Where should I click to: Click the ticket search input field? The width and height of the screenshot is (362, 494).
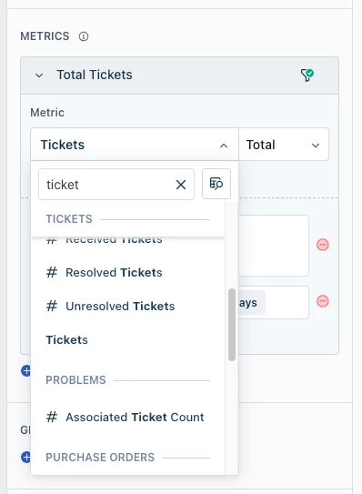pyautogui.click(x=109, y=185)
